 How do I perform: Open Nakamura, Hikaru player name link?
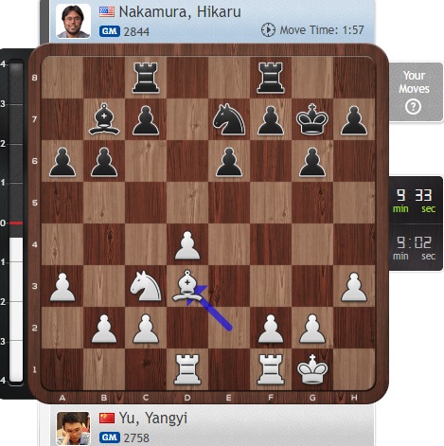[180, 12]
